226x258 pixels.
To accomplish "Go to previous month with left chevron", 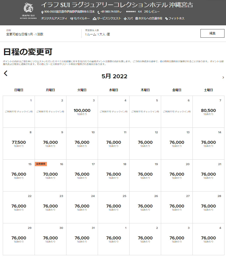I will (x=6, y=73).
